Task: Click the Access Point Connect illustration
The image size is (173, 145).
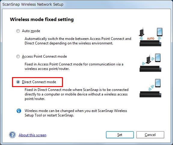Action: pyautogui.click(x=150, y=63)
